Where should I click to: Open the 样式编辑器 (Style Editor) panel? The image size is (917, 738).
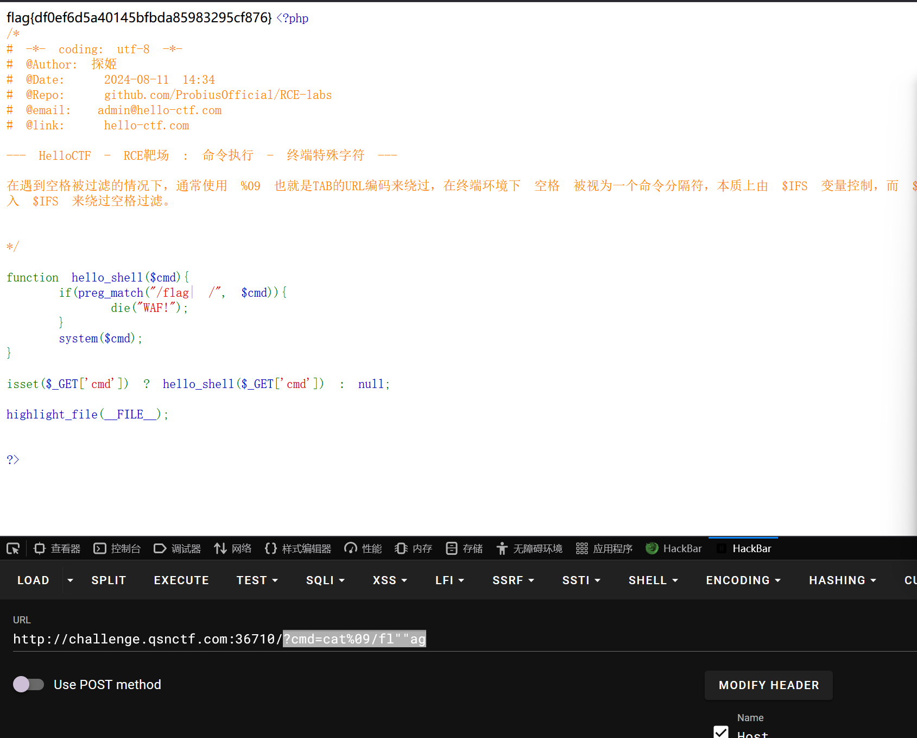click(298, 548)
